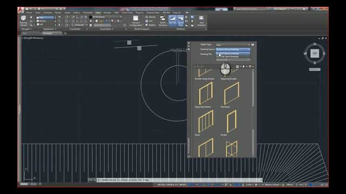Click the styles browser vertical scrollbar
346x194 pixels.
253,113
